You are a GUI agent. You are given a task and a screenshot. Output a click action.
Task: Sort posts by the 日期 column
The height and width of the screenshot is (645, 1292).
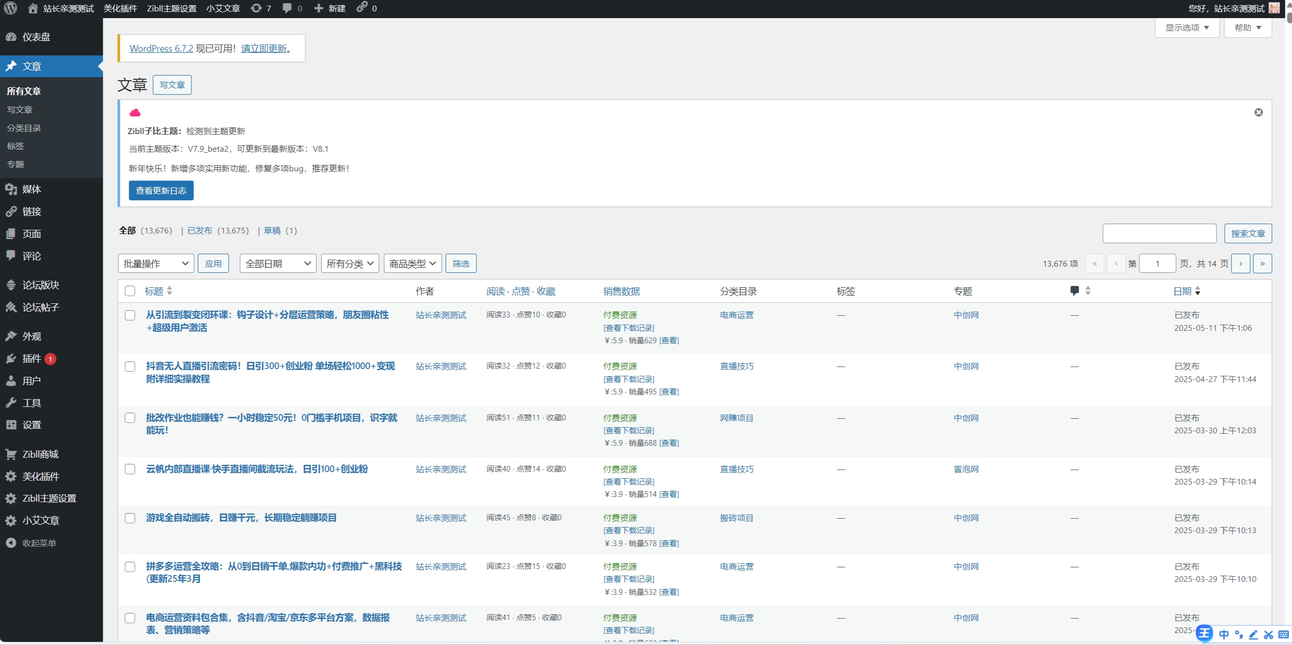1187,291
